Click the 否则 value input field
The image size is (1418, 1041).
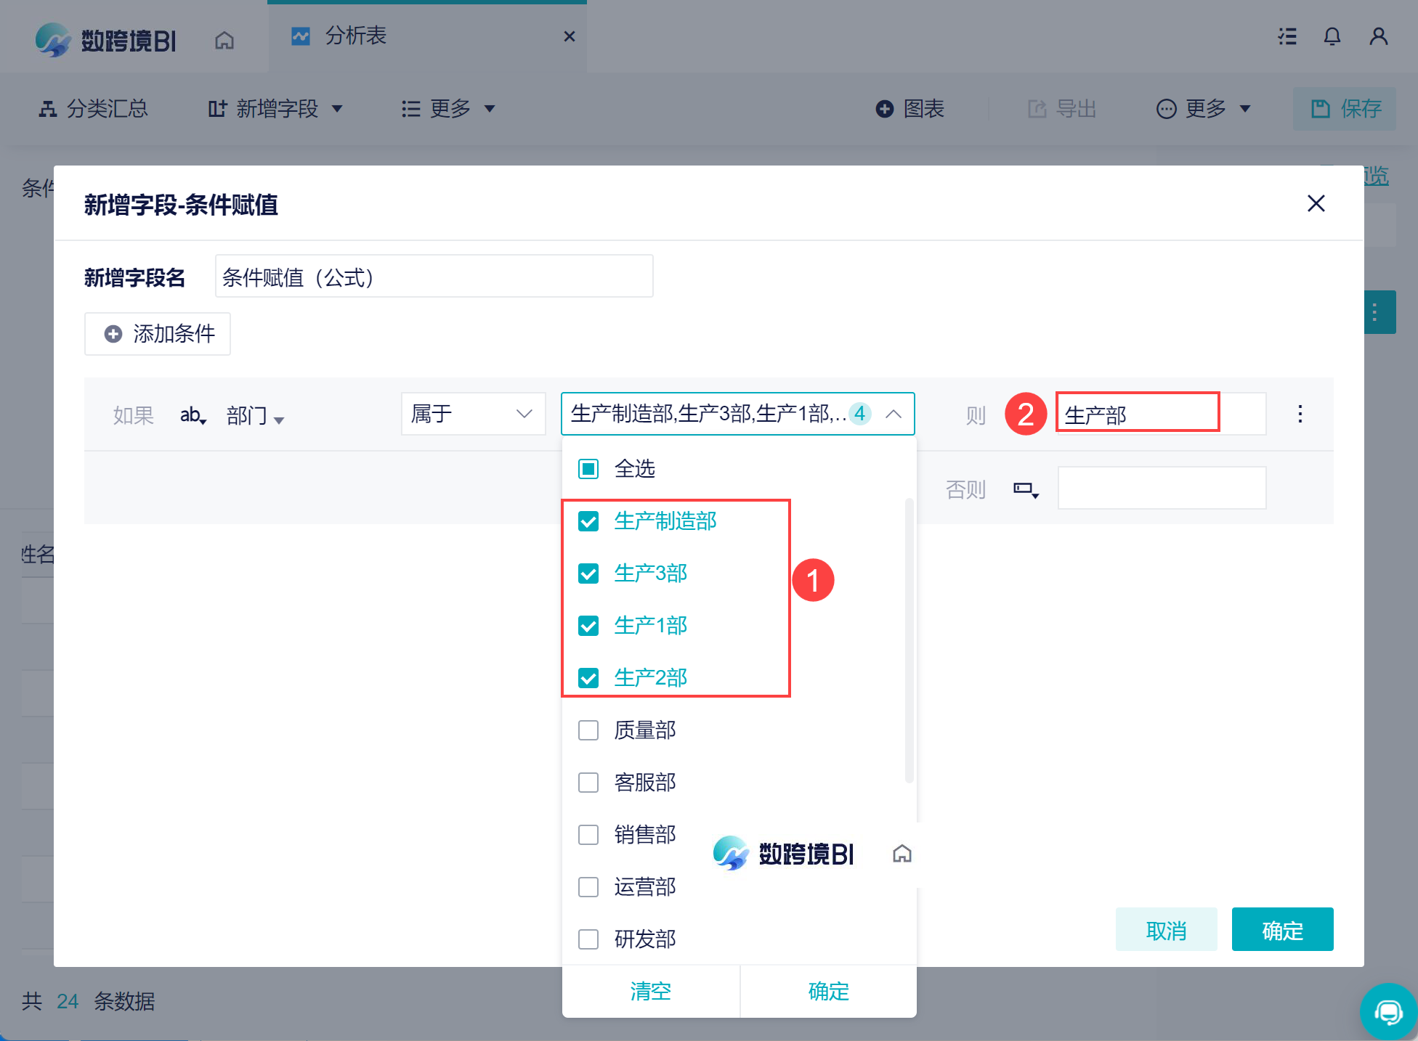pos(1162,488)
